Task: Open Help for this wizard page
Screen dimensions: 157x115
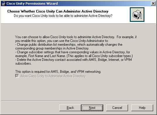Action: tap(142, 108)
